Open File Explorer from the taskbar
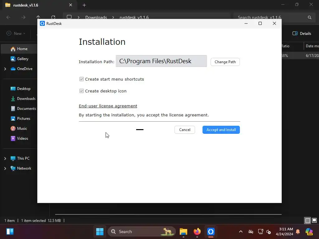 183,232
